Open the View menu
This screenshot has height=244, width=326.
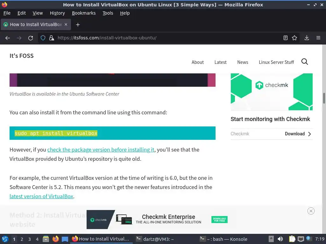pos(38,13)
